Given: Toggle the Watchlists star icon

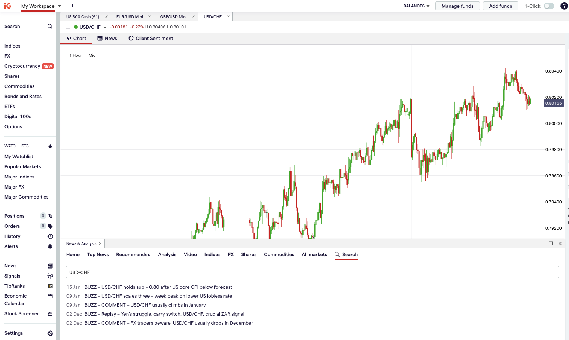Looking at the screenshot, I should (x=50, y=146).
